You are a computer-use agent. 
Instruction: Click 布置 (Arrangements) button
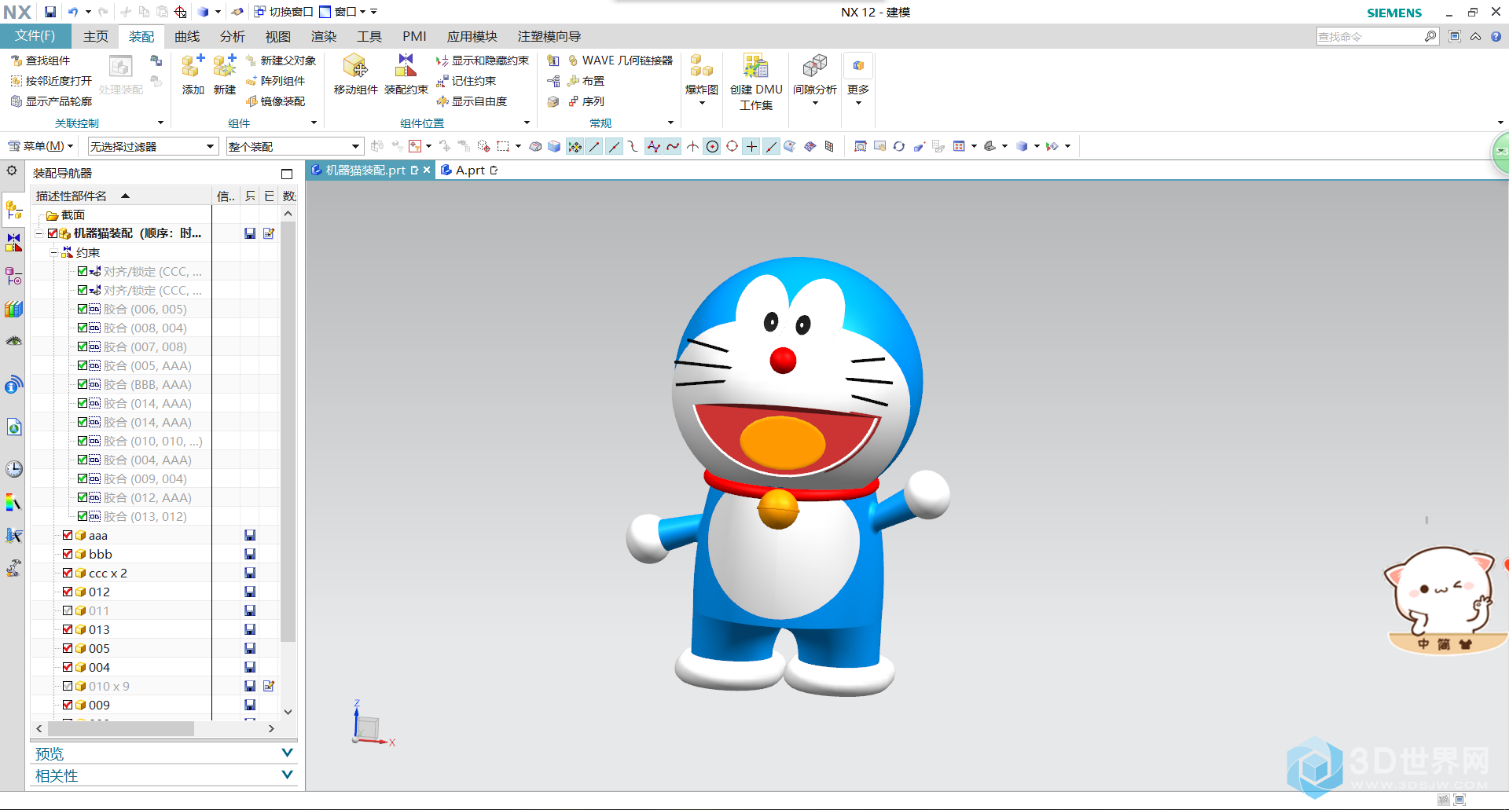[586, 81]
